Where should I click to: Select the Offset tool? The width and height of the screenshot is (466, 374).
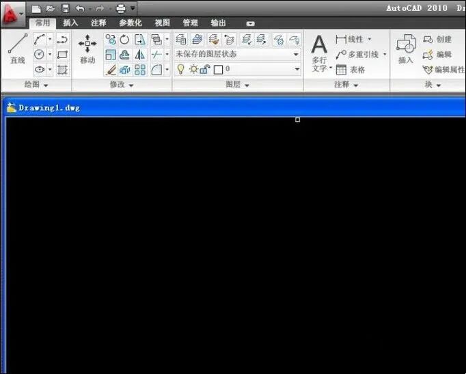(x=124, y=55)
